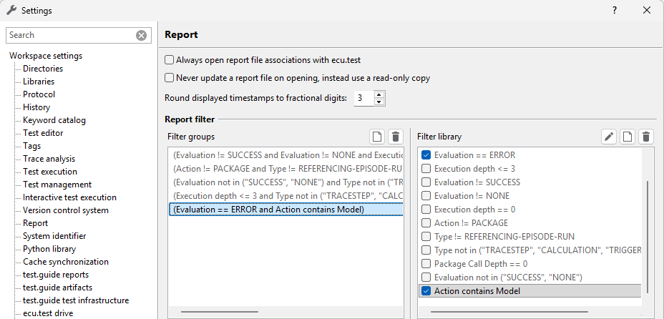The image size is (664, 319).
Task: Open Test editor settings
Action: [43, 133]
